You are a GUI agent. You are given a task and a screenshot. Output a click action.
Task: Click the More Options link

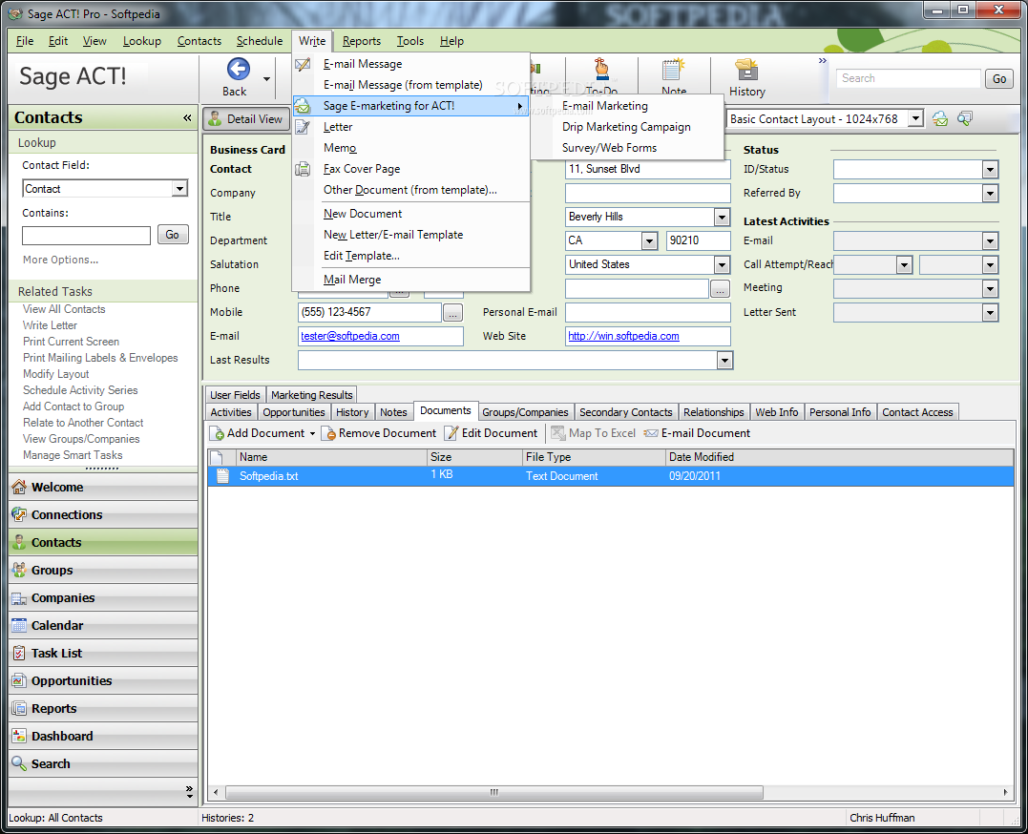click(60, 260)
